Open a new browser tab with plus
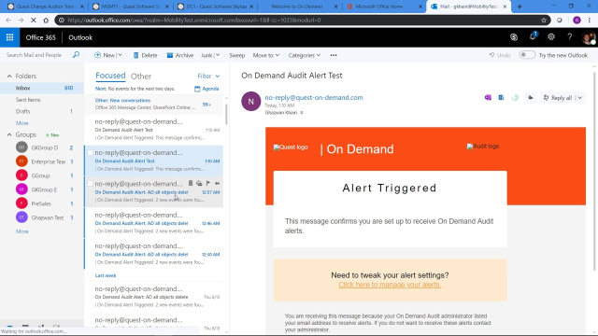598x336 pixels. point(520,7)
